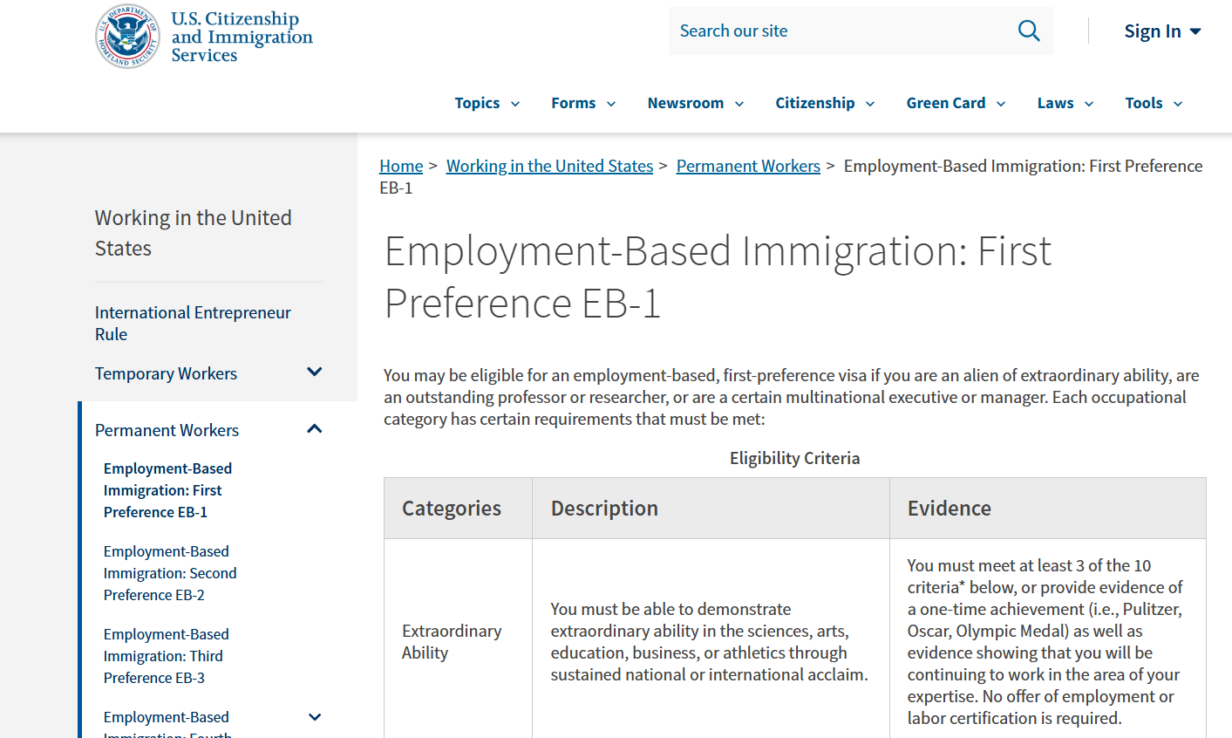Expand the Temporary Workers sidebar section
1232x738 pixels.
(x=315, y=372)
